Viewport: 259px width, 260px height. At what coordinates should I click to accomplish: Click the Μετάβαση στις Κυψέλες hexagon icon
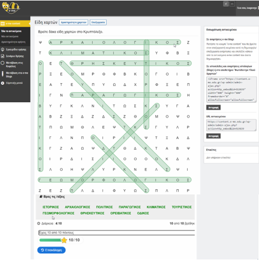coord(2,63)
